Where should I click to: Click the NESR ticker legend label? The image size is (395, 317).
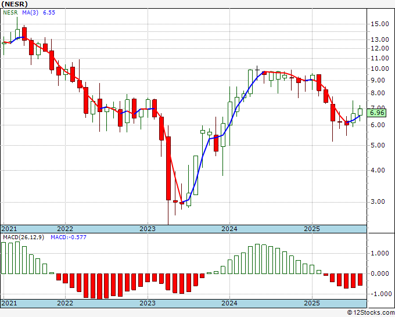pos(10,13)
